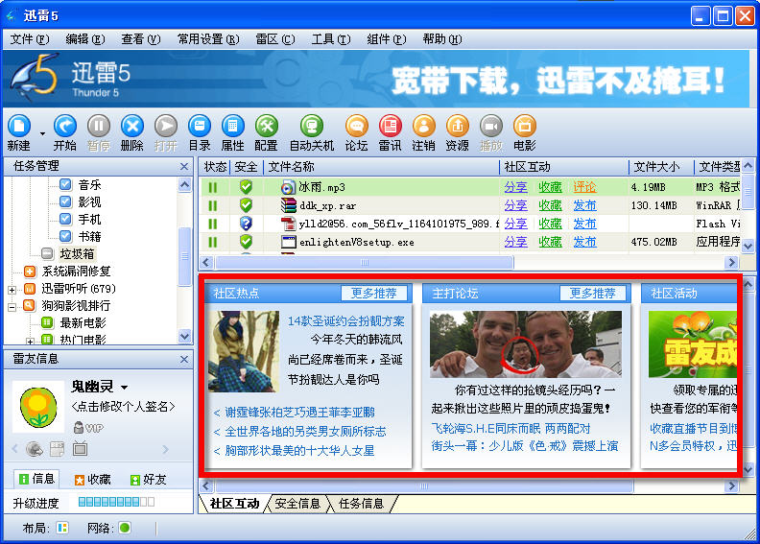Open the 电影 movie icon
The height and width of the screenshot is (544, 760).
525,127
